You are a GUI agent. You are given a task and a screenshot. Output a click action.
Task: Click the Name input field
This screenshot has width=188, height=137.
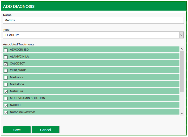tap(93, 20)
